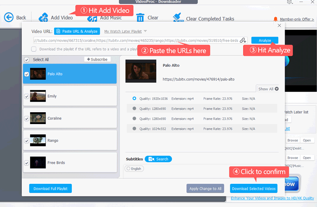Screen dimensions: 317x207
Task: Select the Rango title text
Action: click(53, 141)
